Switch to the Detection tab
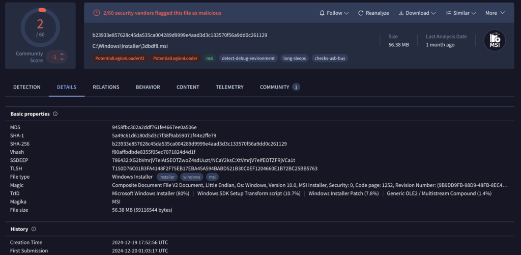The image size is (521, 255). [27, 87]
